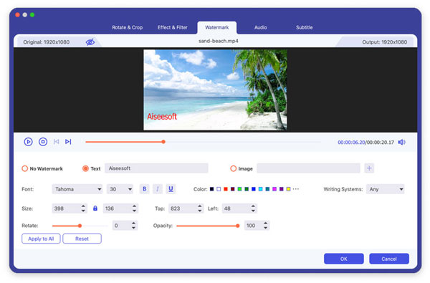Screen dimensions: 430x283
Task: Click the size aspect ratio lock icon
Action: pyautogui.click(x=95, y=208)
